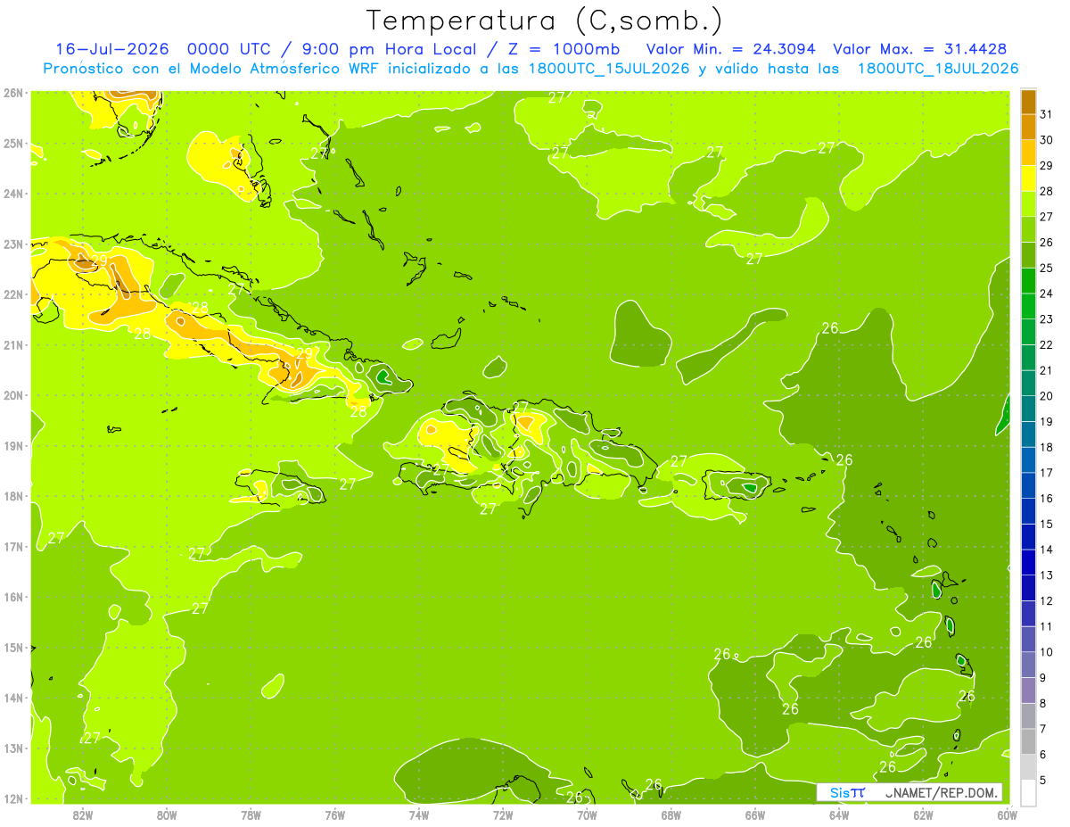Pick dark blue legend swatch between 13 and 14
Screen dimensions: 1070x827
[x=1027, y=563]
